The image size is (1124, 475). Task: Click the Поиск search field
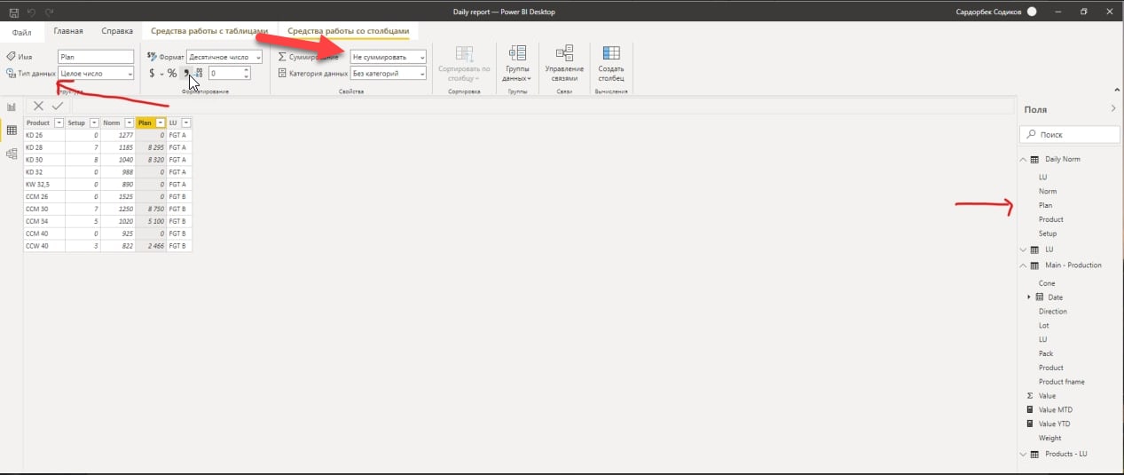pyautogui.click(x=1069, y=134)
